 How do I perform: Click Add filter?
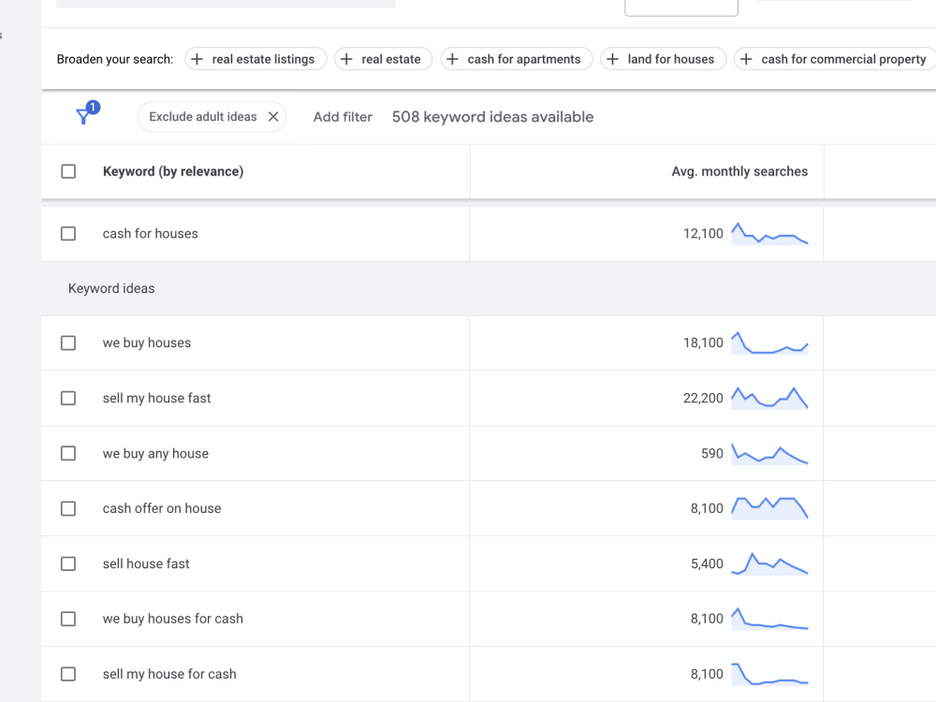(x=343, y=117)
